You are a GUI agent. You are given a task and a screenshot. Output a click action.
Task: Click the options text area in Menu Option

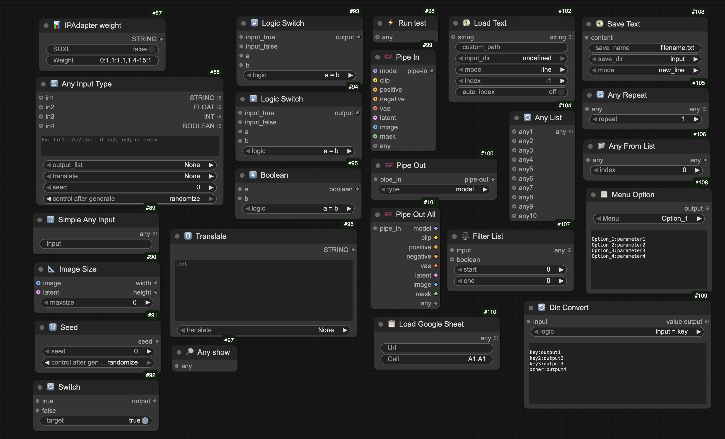click(649, 259)
